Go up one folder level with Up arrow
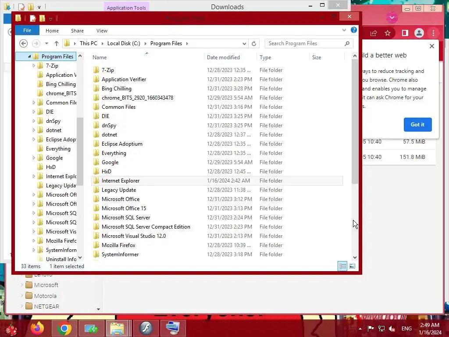The width and height of the screenshot is (449, 337). (x=57, y=43)
